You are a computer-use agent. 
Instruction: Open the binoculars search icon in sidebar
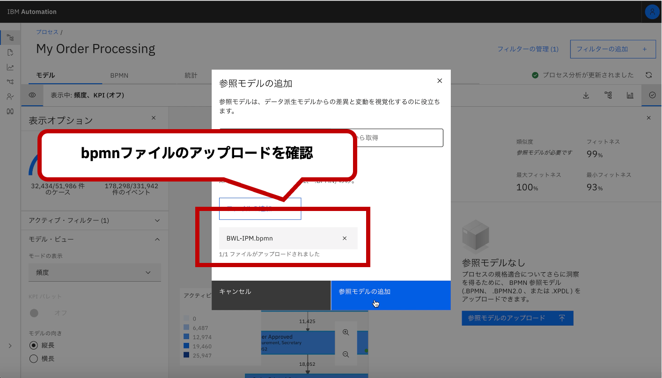[x=10, y=112]
